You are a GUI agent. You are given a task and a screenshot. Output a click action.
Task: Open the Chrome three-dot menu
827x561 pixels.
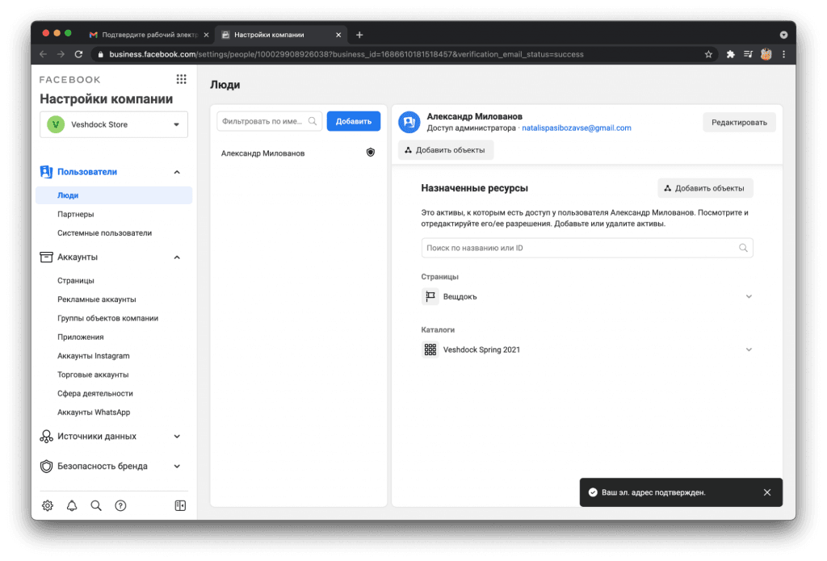[x=783, y=54]
